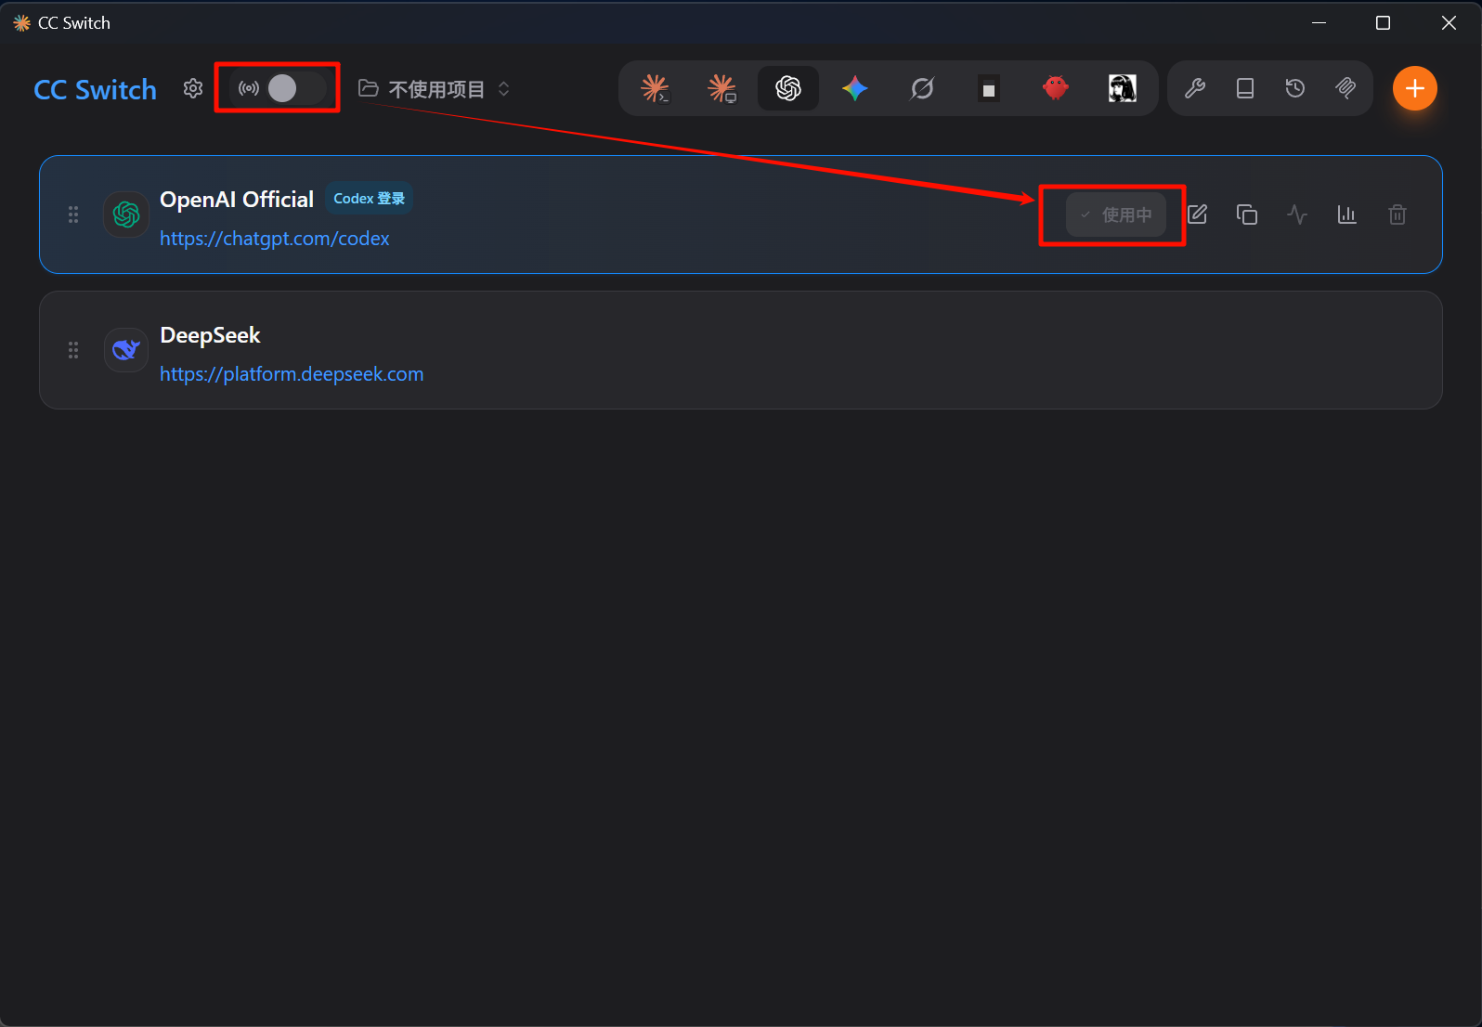Select the white square app tab
Viewport: 1482px width, 1027px height.
pos(989,89)
